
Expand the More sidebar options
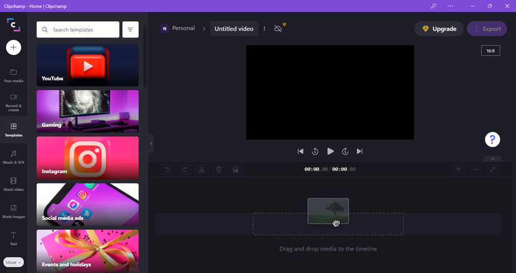tap(14, 262)
